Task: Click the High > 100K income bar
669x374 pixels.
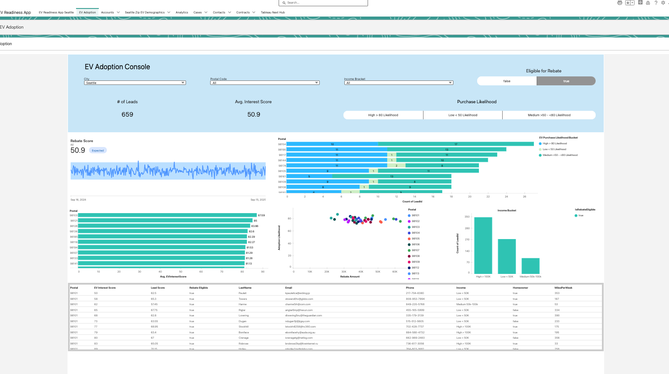Action: (483, 245)
